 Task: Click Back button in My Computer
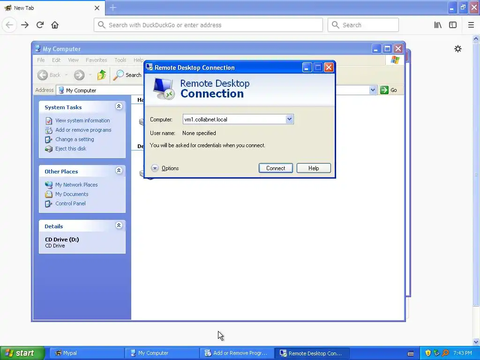[x=49, y=75]
